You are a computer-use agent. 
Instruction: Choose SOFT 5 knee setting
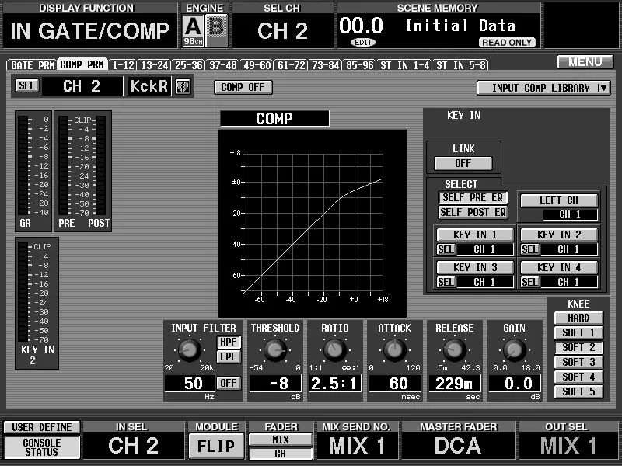pos(578,391)
